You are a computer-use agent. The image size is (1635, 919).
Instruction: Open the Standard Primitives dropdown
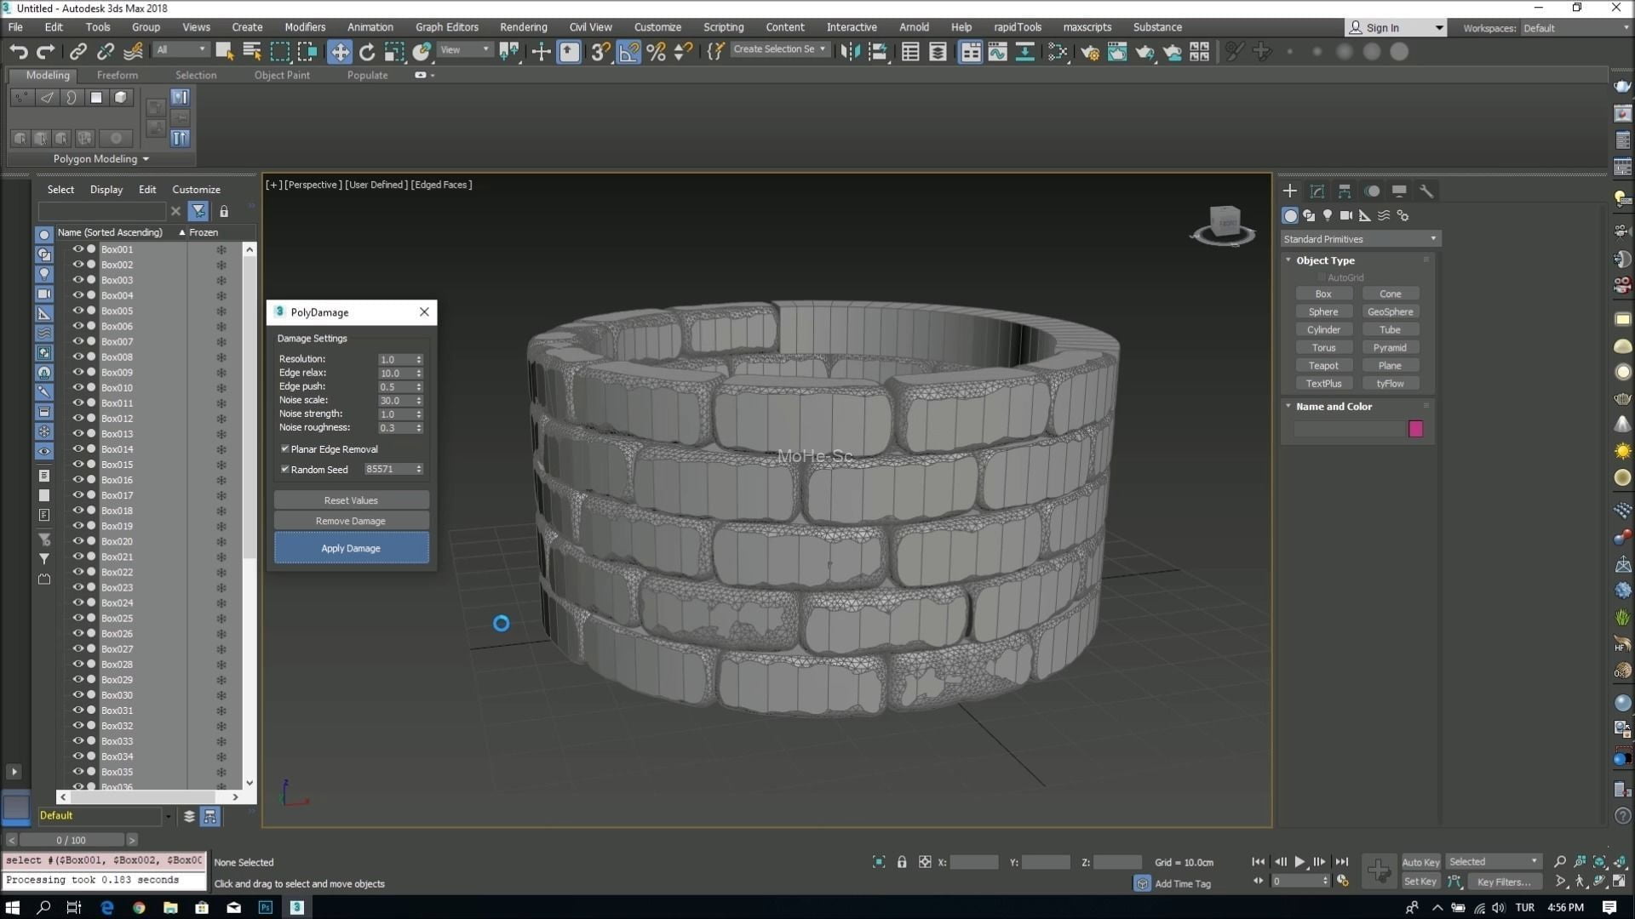tap(1360, 239)
